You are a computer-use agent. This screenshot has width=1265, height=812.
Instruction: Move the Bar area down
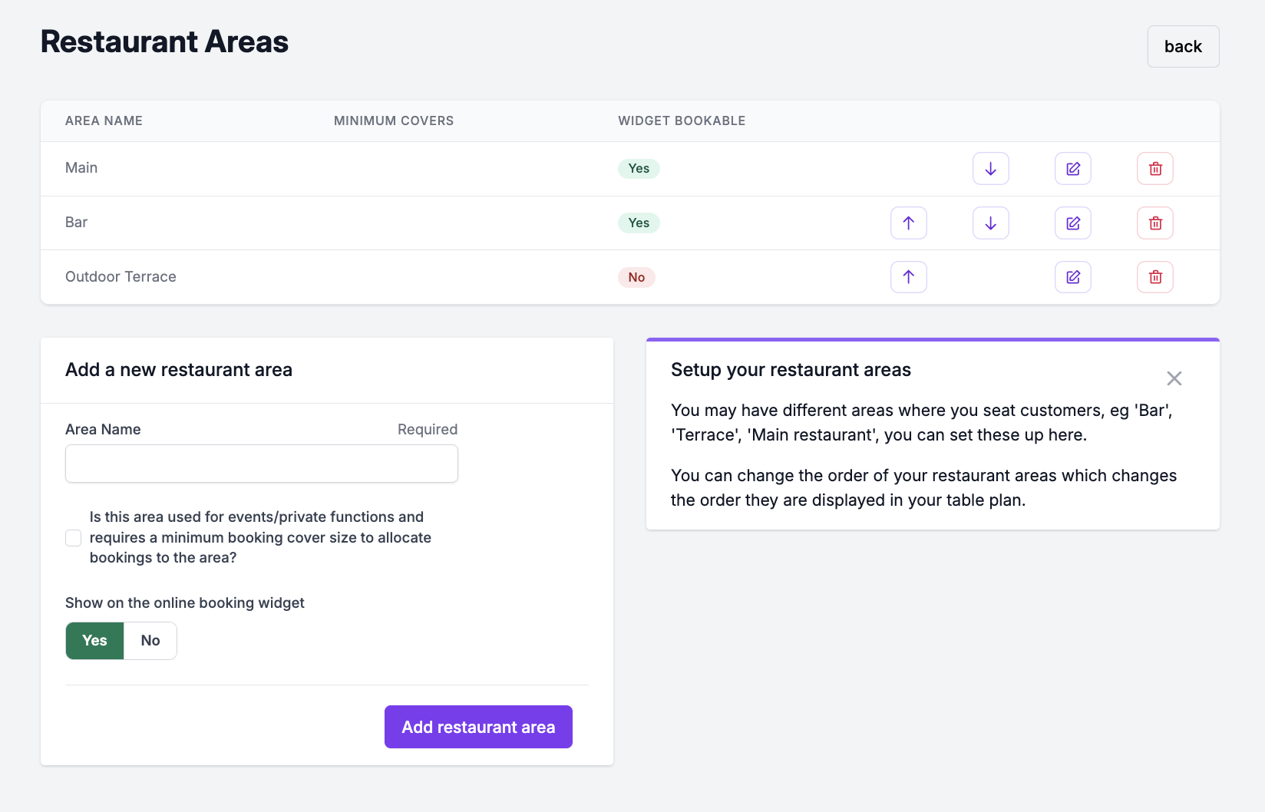[x=990, y=223]
